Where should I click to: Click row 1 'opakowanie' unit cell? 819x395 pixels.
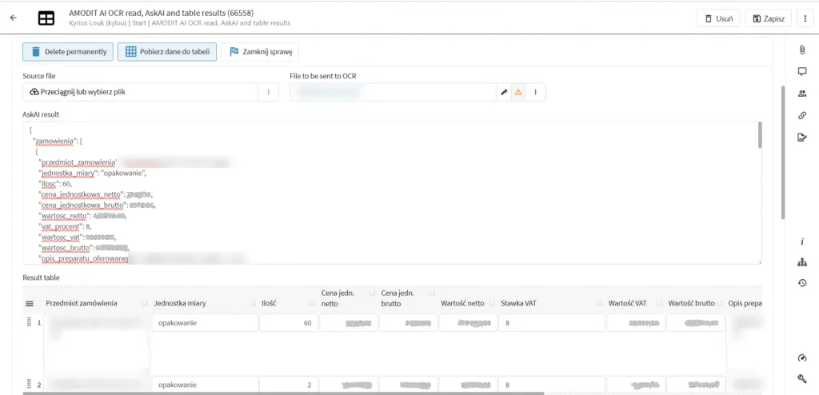pos(206,323)
